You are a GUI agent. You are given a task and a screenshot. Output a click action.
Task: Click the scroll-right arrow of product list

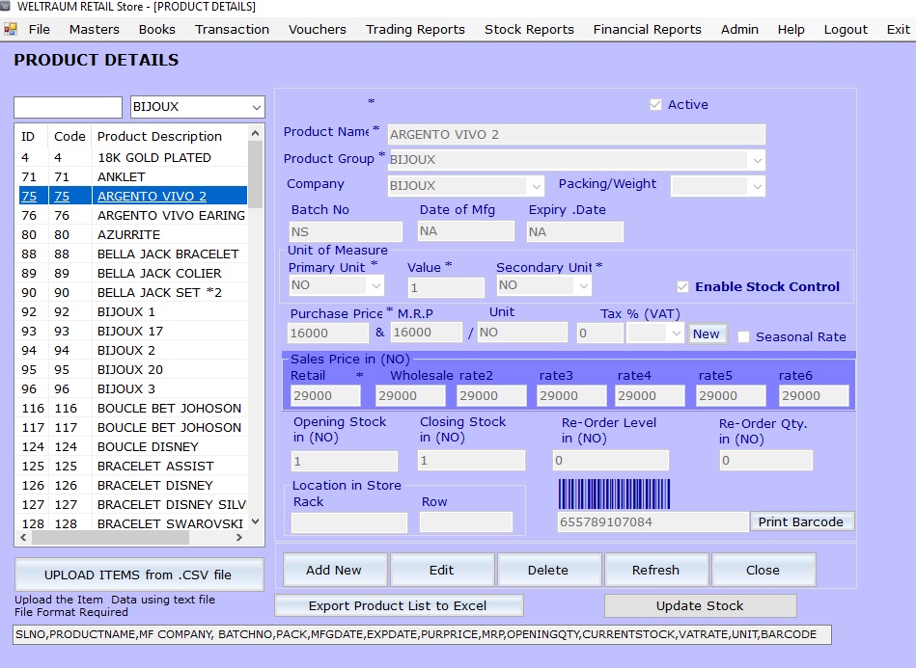pos(239,537)
